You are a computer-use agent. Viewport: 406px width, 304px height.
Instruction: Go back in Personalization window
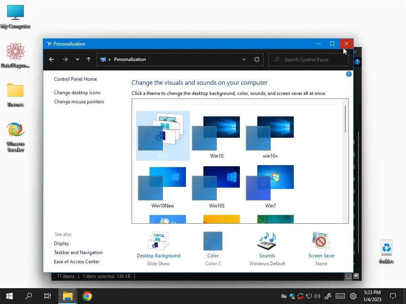[x=52, y=59]
